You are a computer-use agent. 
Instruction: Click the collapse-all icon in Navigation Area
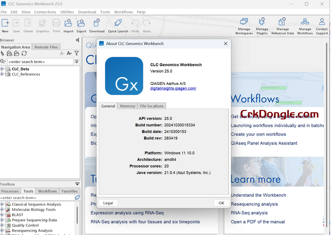tap(2, 53)
